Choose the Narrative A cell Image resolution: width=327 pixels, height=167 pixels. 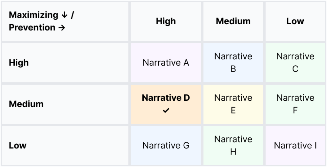[x=166, y=63]
